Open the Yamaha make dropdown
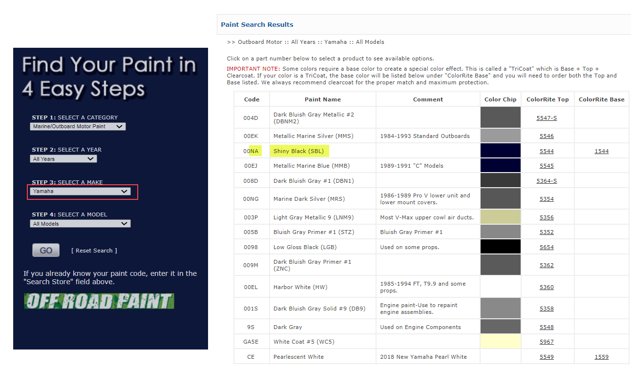Image resolution: width=631 pixels, height=369 pixels. (80, 192)
